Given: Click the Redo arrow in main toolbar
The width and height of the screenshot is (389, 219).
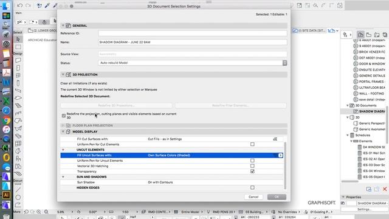Looking at the screenshot, I should [29, 5].
